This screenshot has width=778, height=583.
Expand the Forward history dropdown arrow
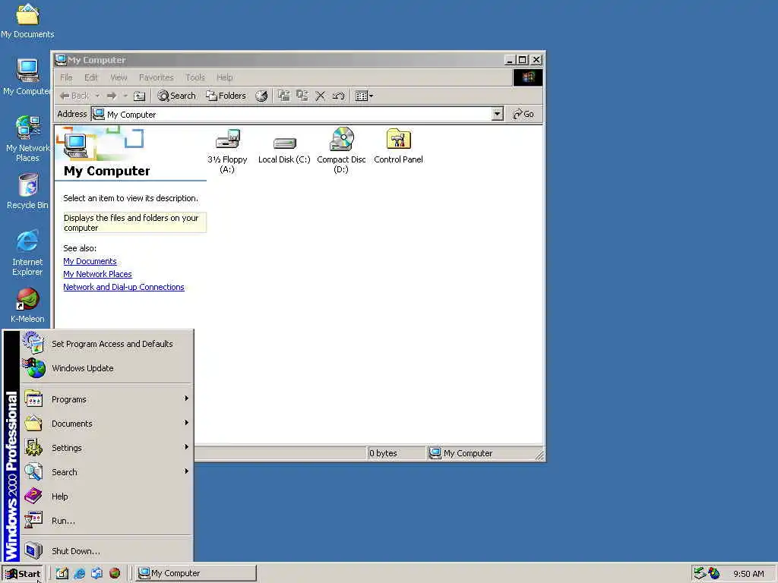click(125, 96)
